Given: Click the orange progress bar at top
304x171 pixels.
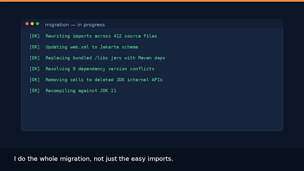Looking at the screenshot, I should (x=152, y=1).
